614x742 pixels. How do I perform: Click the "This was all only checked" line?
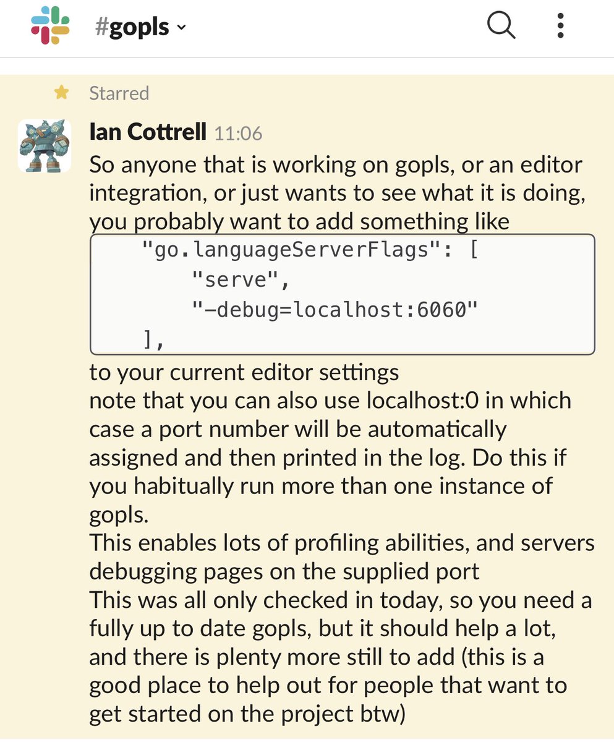(341, 600)
